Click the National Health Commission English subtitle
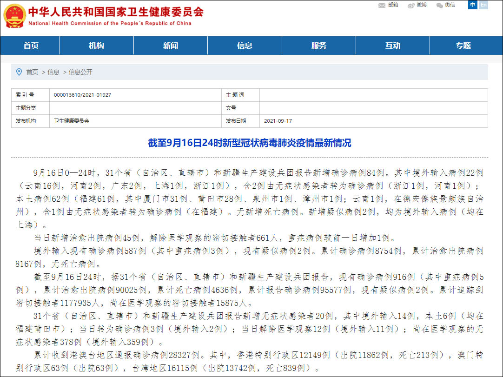Viewport: 503px width, 377px height. point(110,23)
